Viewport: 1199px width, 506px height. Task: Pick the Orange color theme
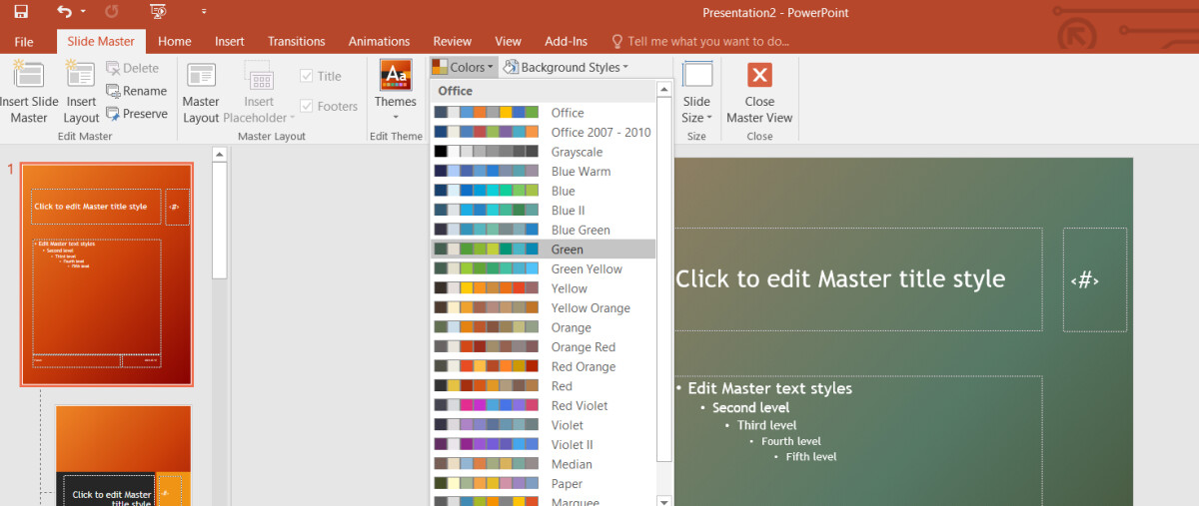coord(544,327)
